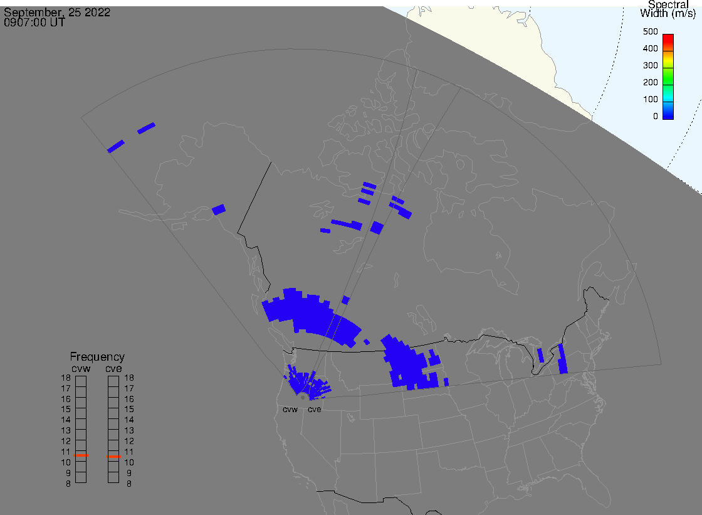This screenshot has height=515, width=702.
Task: Click the 18 label right of cve scale
Action: pos(129,378)
